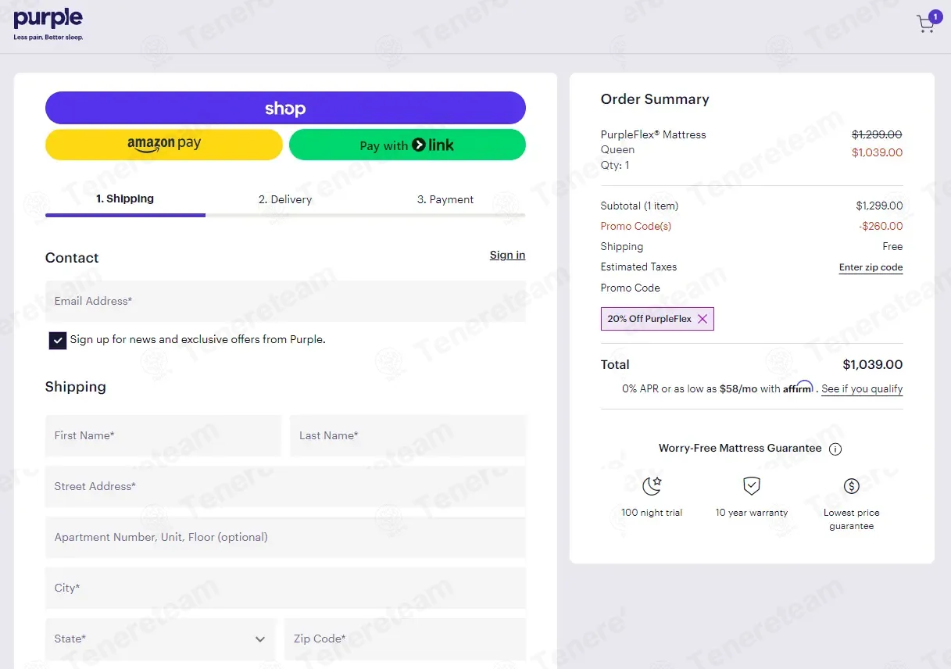Image resolution: width=951 pixels, height=669 pixels.
Task: Open the Sign in link
Action: point(507,255)
